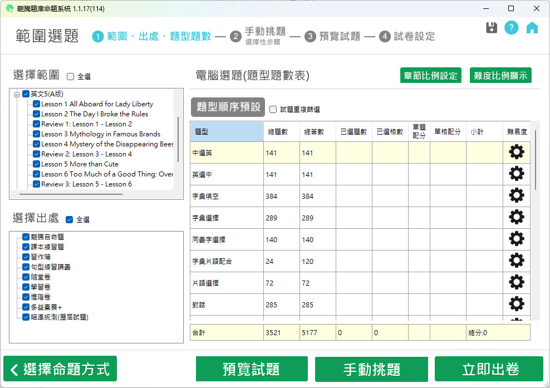Click 立即出卷 button
The width and height of the screenshot is (550, 388).
489,369
